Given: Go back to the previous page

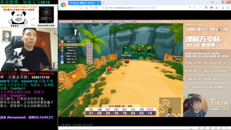Looking at the screenshot, I should click(x=71, y=8).
